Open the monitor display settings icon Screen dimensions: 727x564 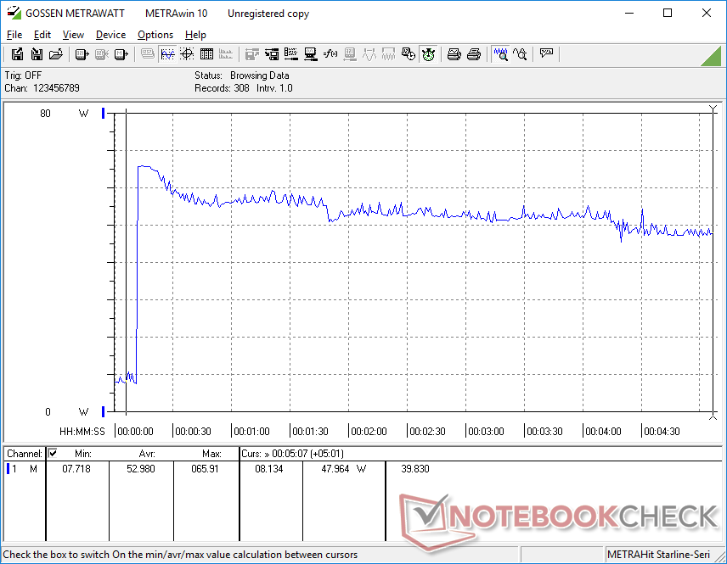coord(311,54)
